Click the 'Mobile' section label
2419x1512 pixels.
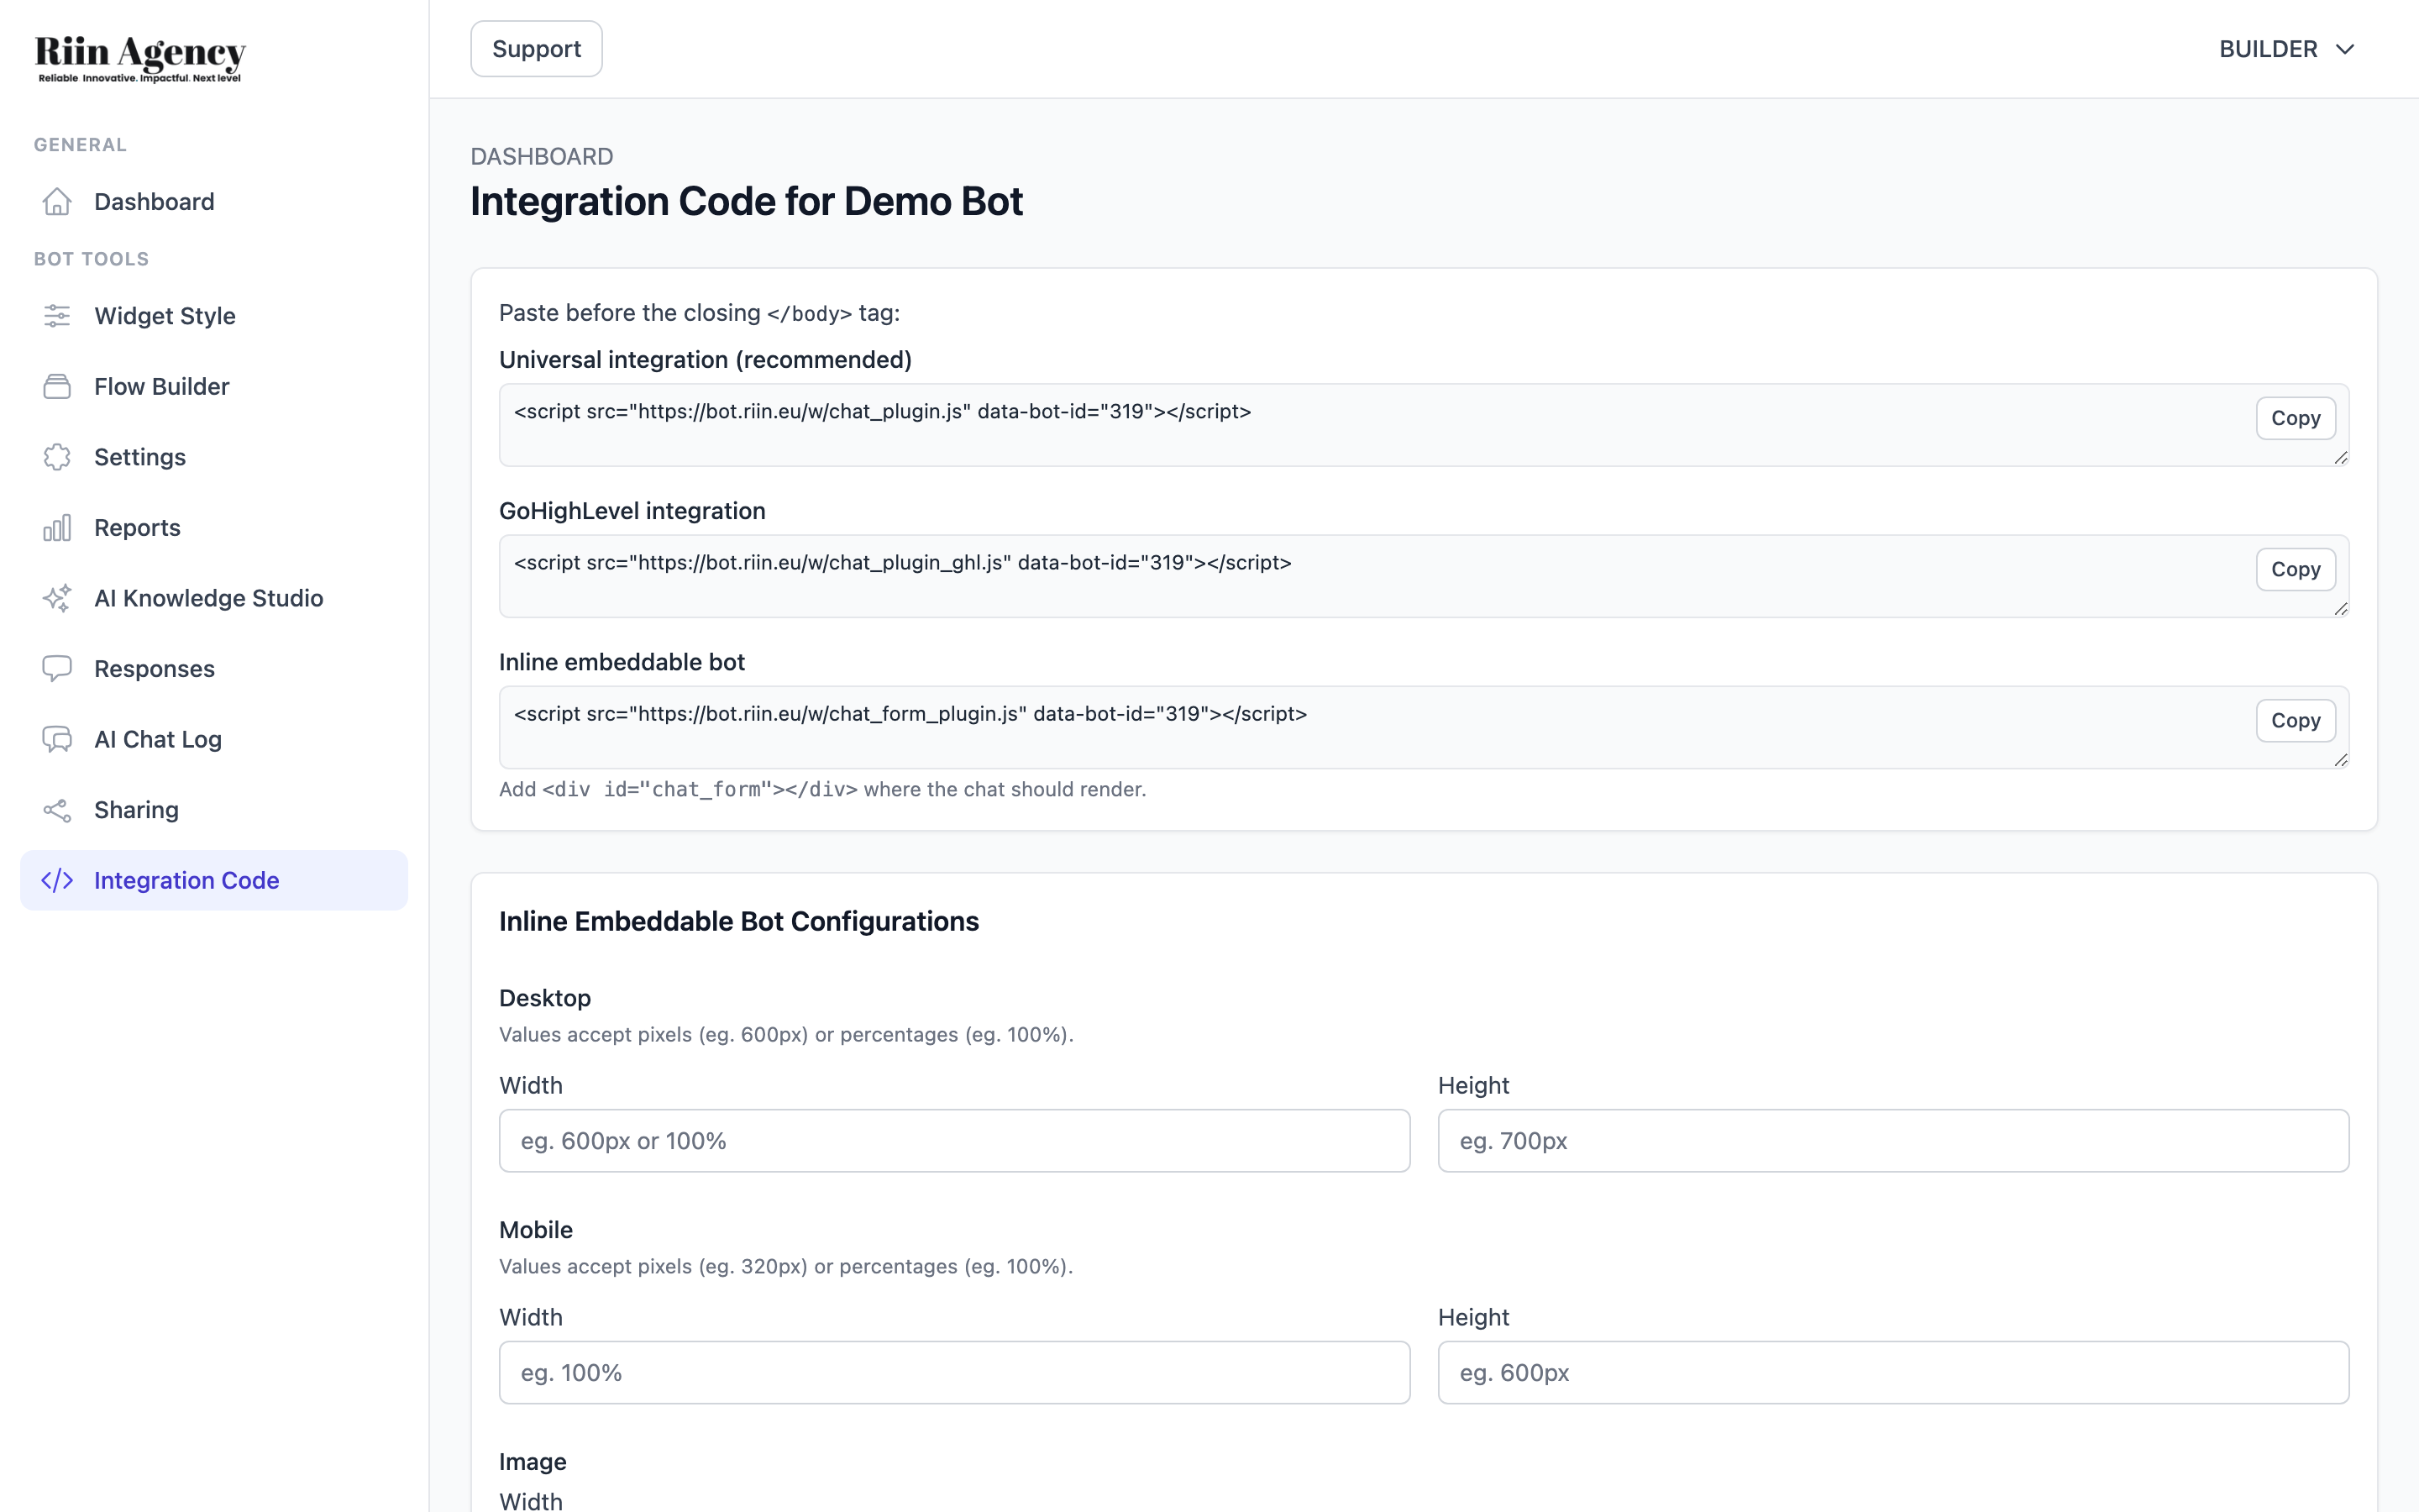(536, 1230)
